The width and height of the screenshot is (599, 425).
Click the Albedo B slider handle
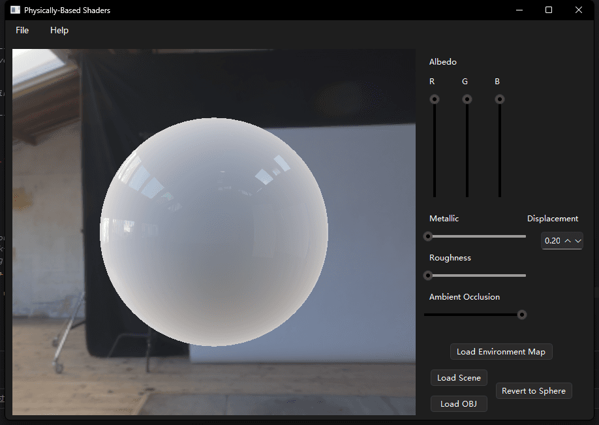[499, 99]
